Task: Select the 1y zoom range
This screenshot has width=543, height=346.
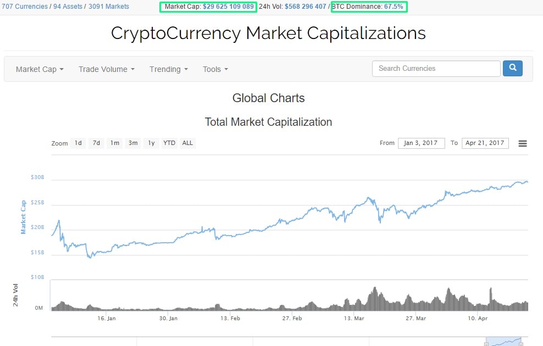Action: [x=151, y=143]
